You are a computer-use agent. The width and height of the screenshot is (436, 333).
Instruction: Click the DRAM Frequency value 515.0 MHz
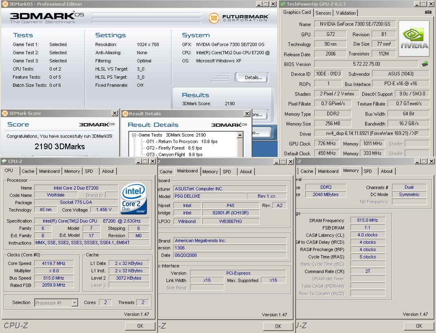click(367, 220)
